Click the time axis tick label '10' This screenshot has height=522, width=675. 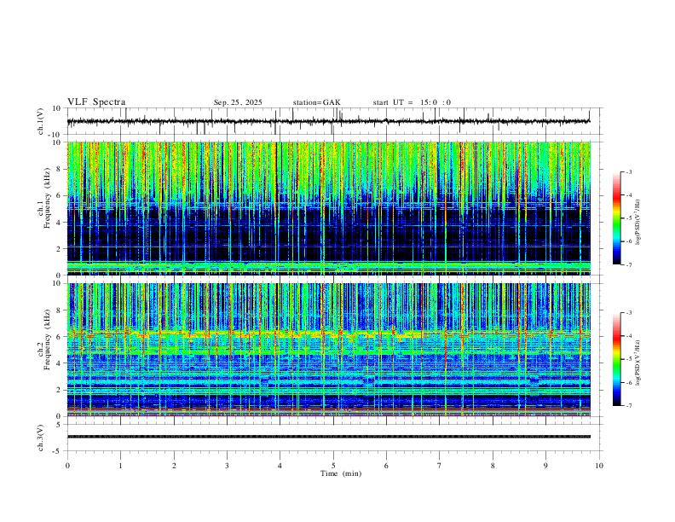[x=599, y=466]
